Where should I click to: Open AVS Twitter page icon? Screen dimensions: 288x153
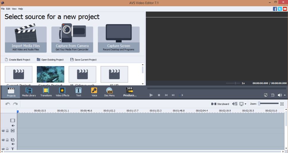(280, 9)
